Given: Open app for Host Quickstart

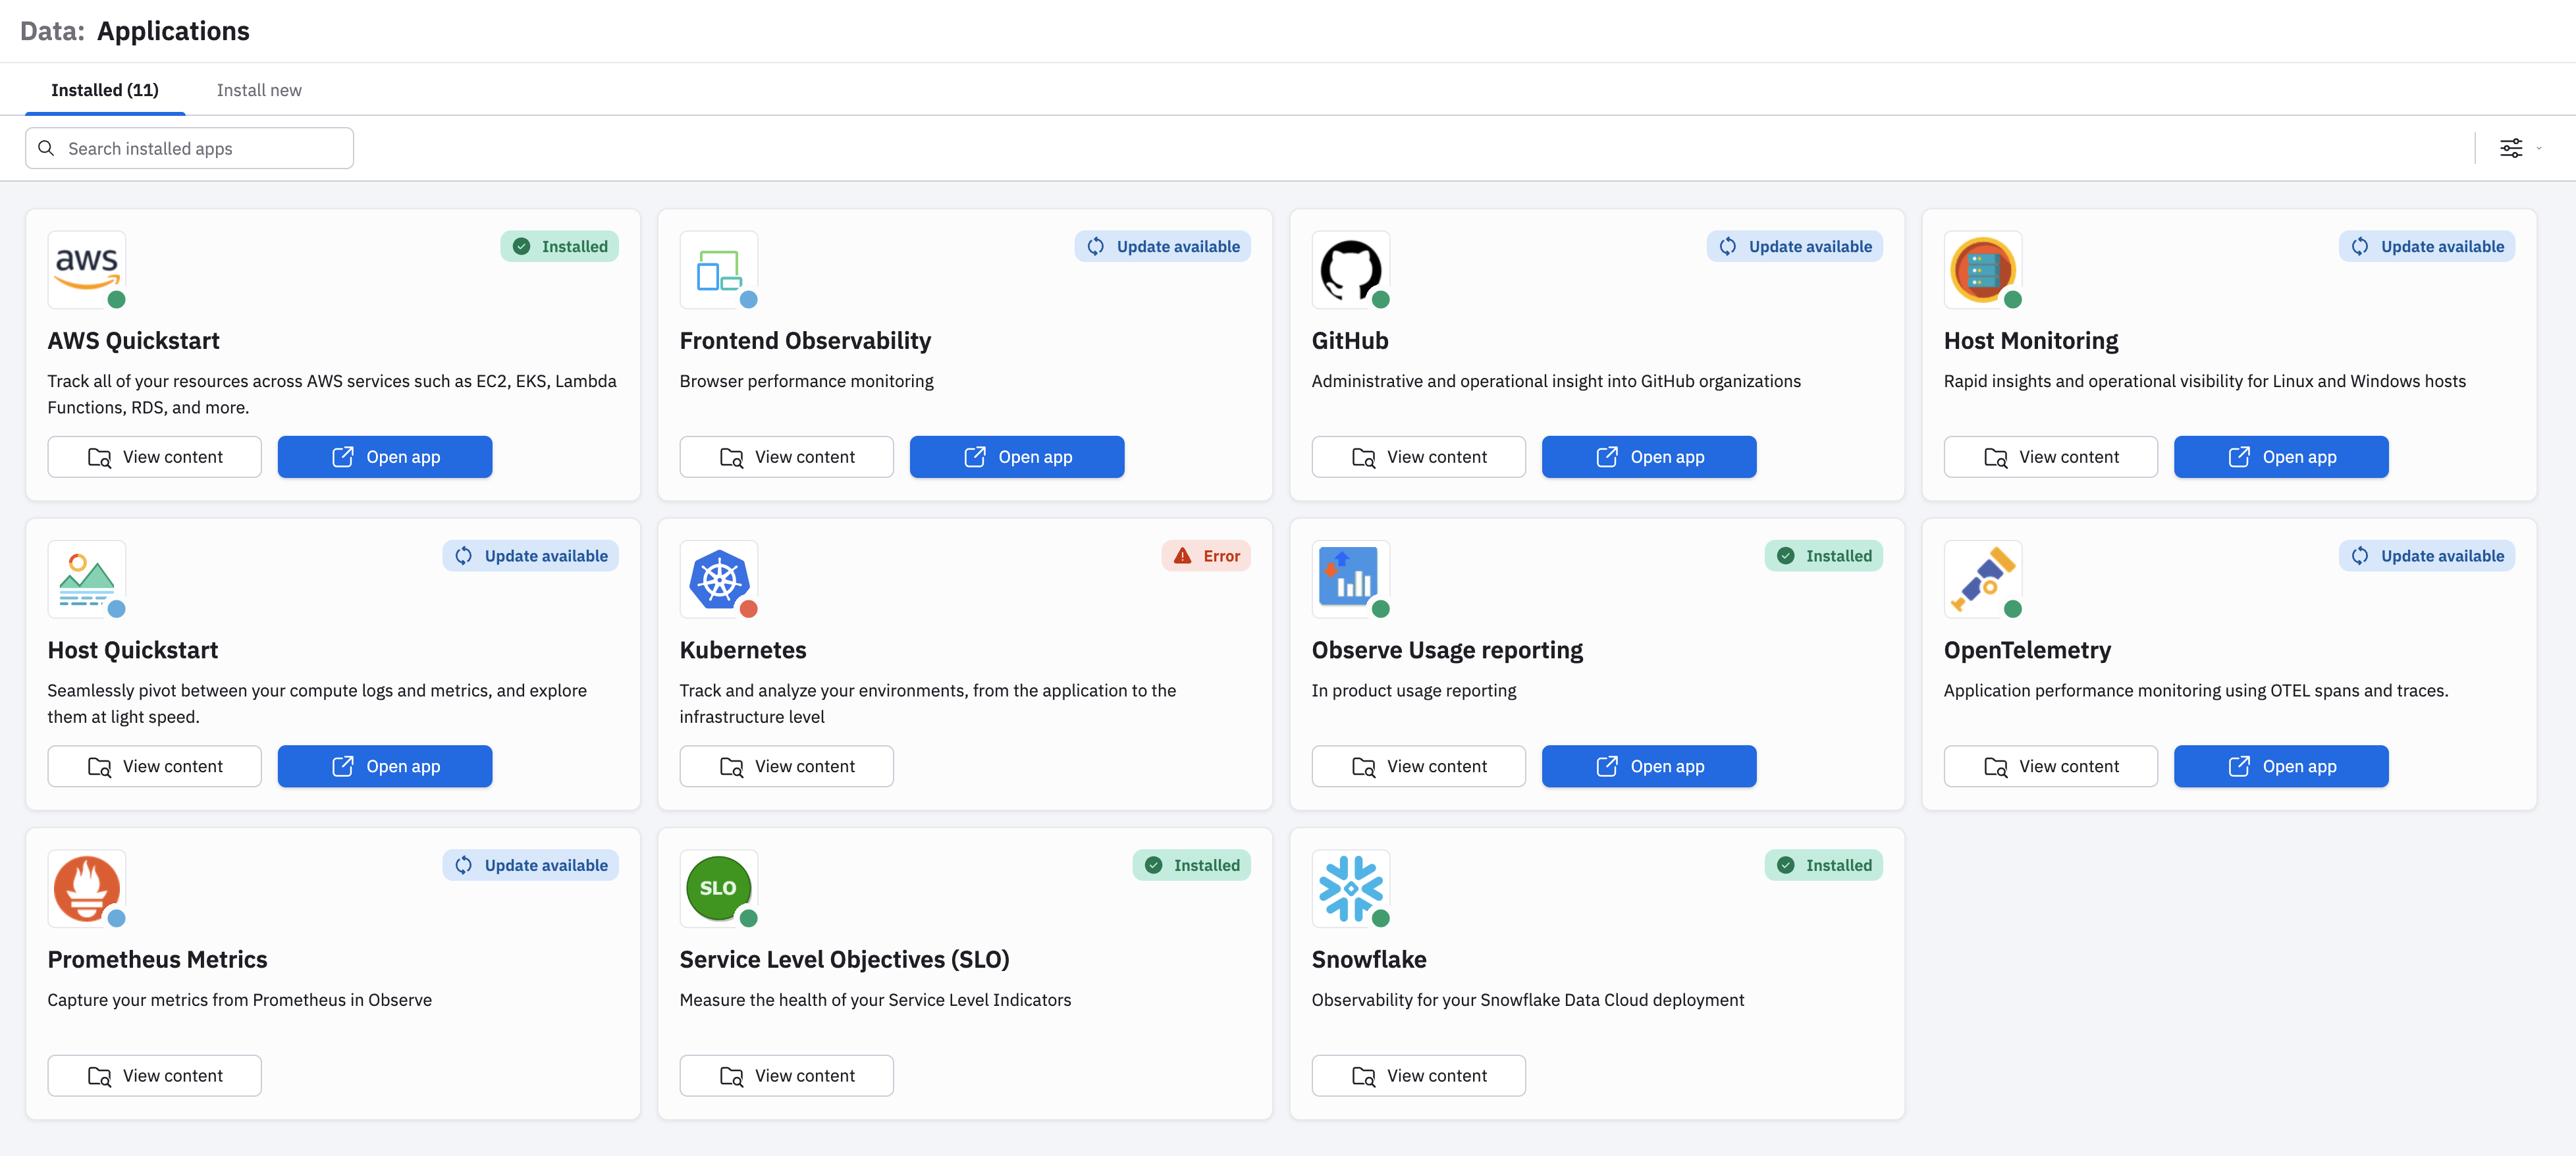Looking at the screenshot, I should pos(384,766).
